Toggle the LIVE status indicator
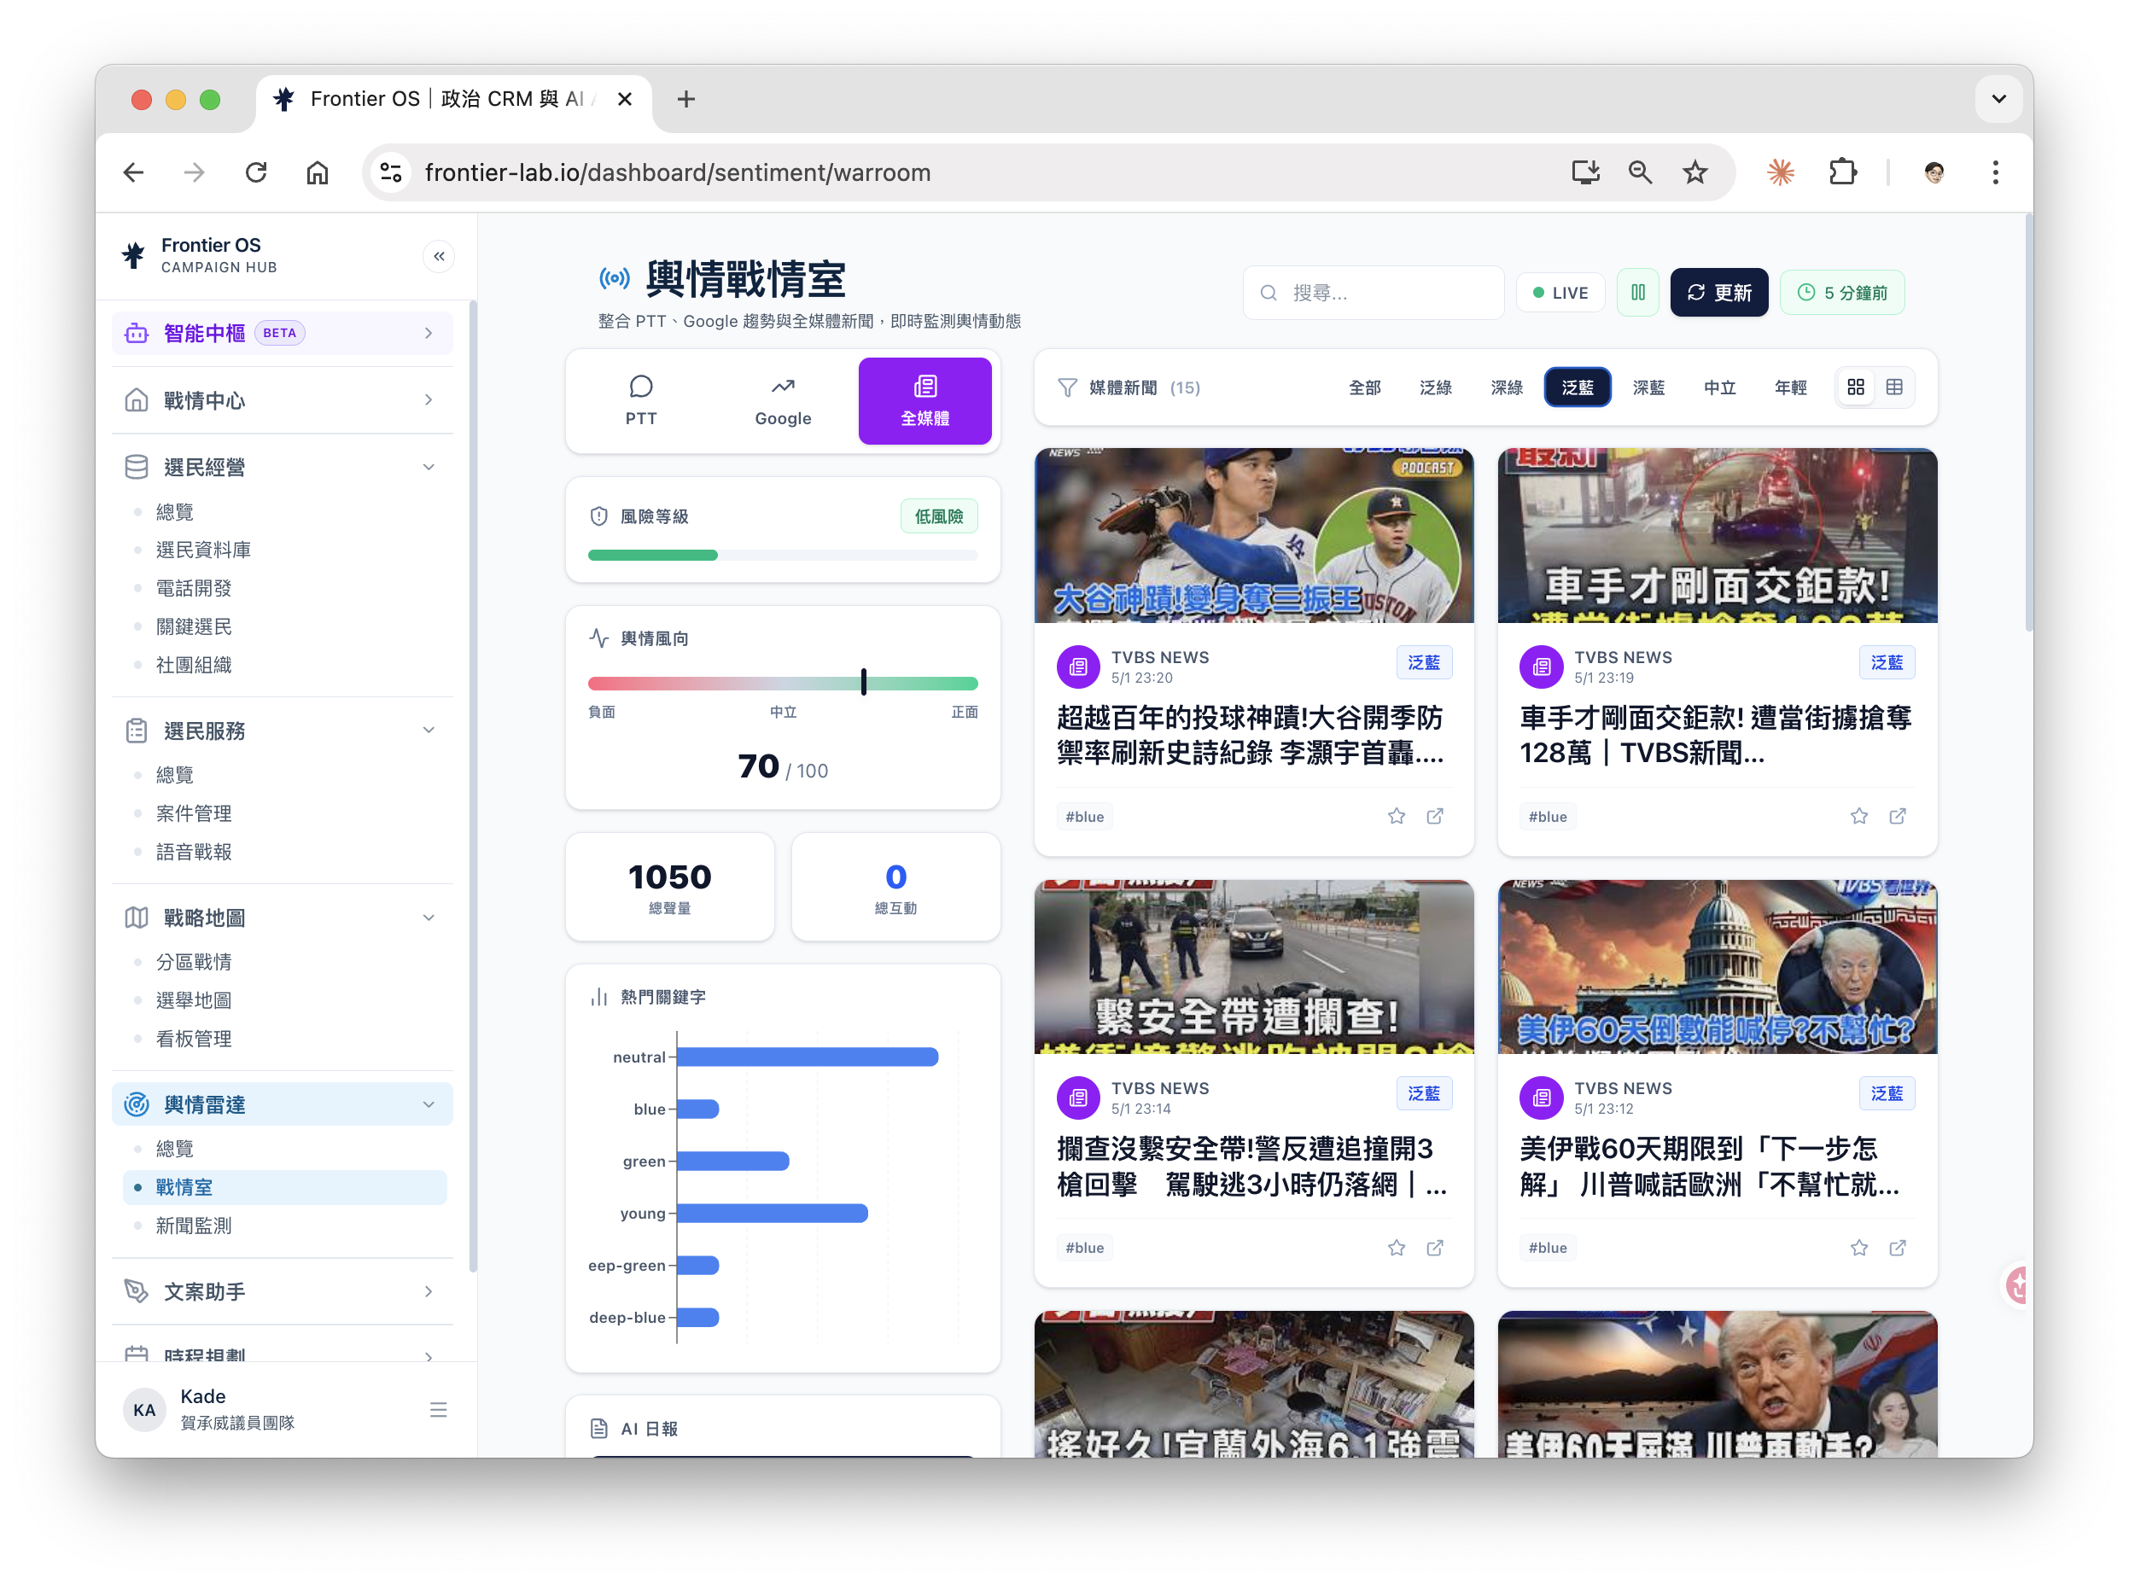 click(x=1560, y=293)
